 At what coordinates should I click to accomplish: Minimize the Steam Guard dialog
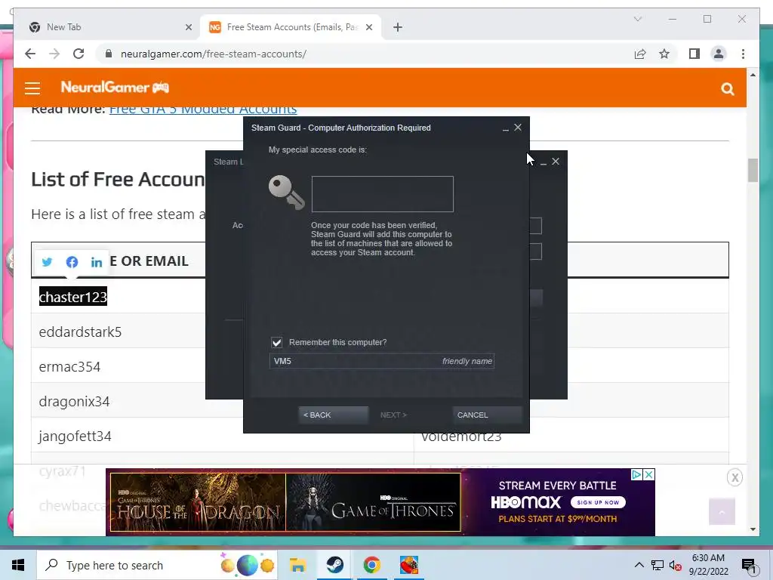[505, 128]
